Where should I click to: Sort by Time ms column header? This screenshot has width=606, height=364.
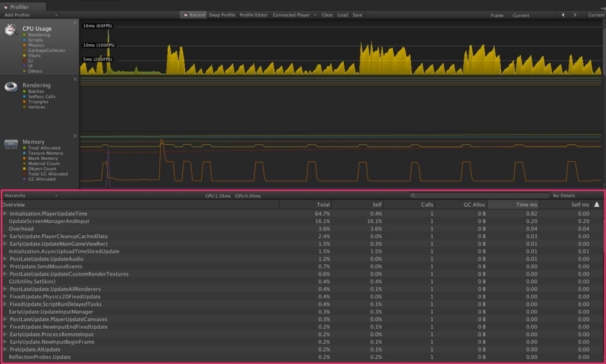513,204
